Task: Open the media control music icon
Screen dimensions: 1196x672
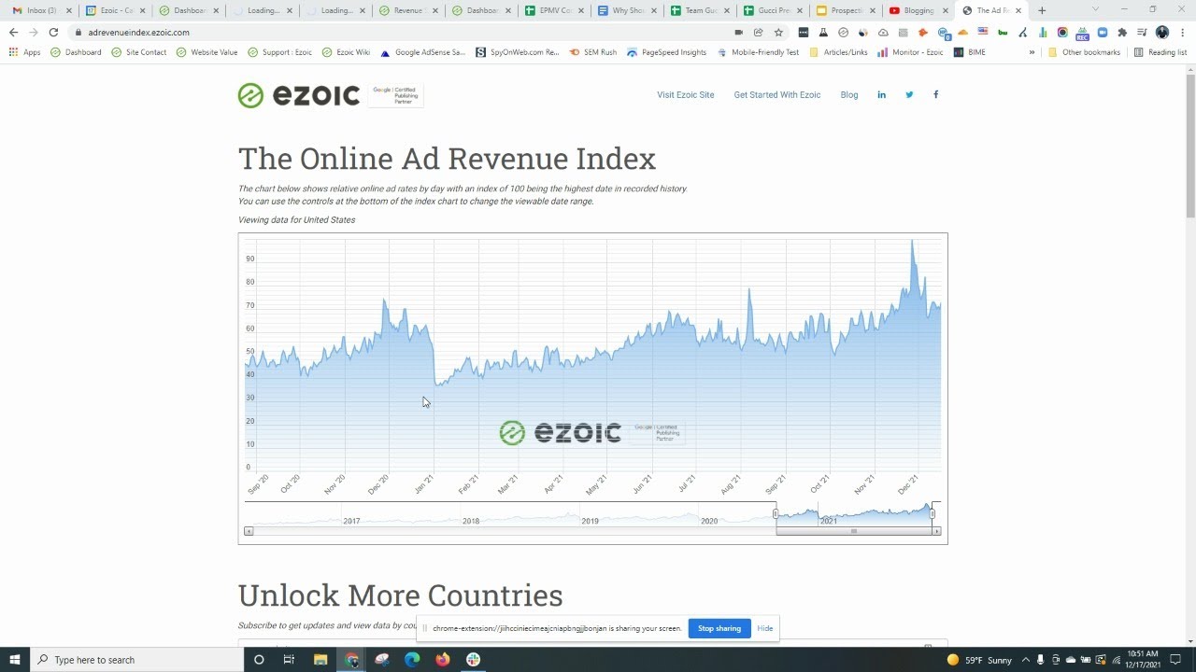Action: [1142, 32]
